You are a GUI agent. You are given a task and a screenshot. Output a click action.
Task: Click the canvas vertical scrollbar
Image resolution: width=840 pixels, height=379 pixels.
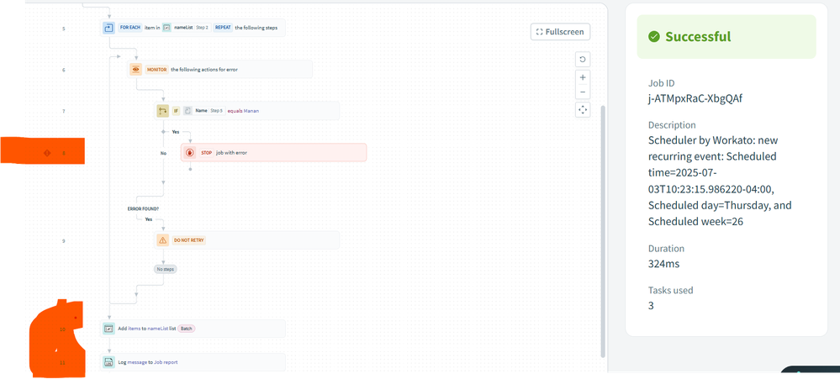[602, 227]
